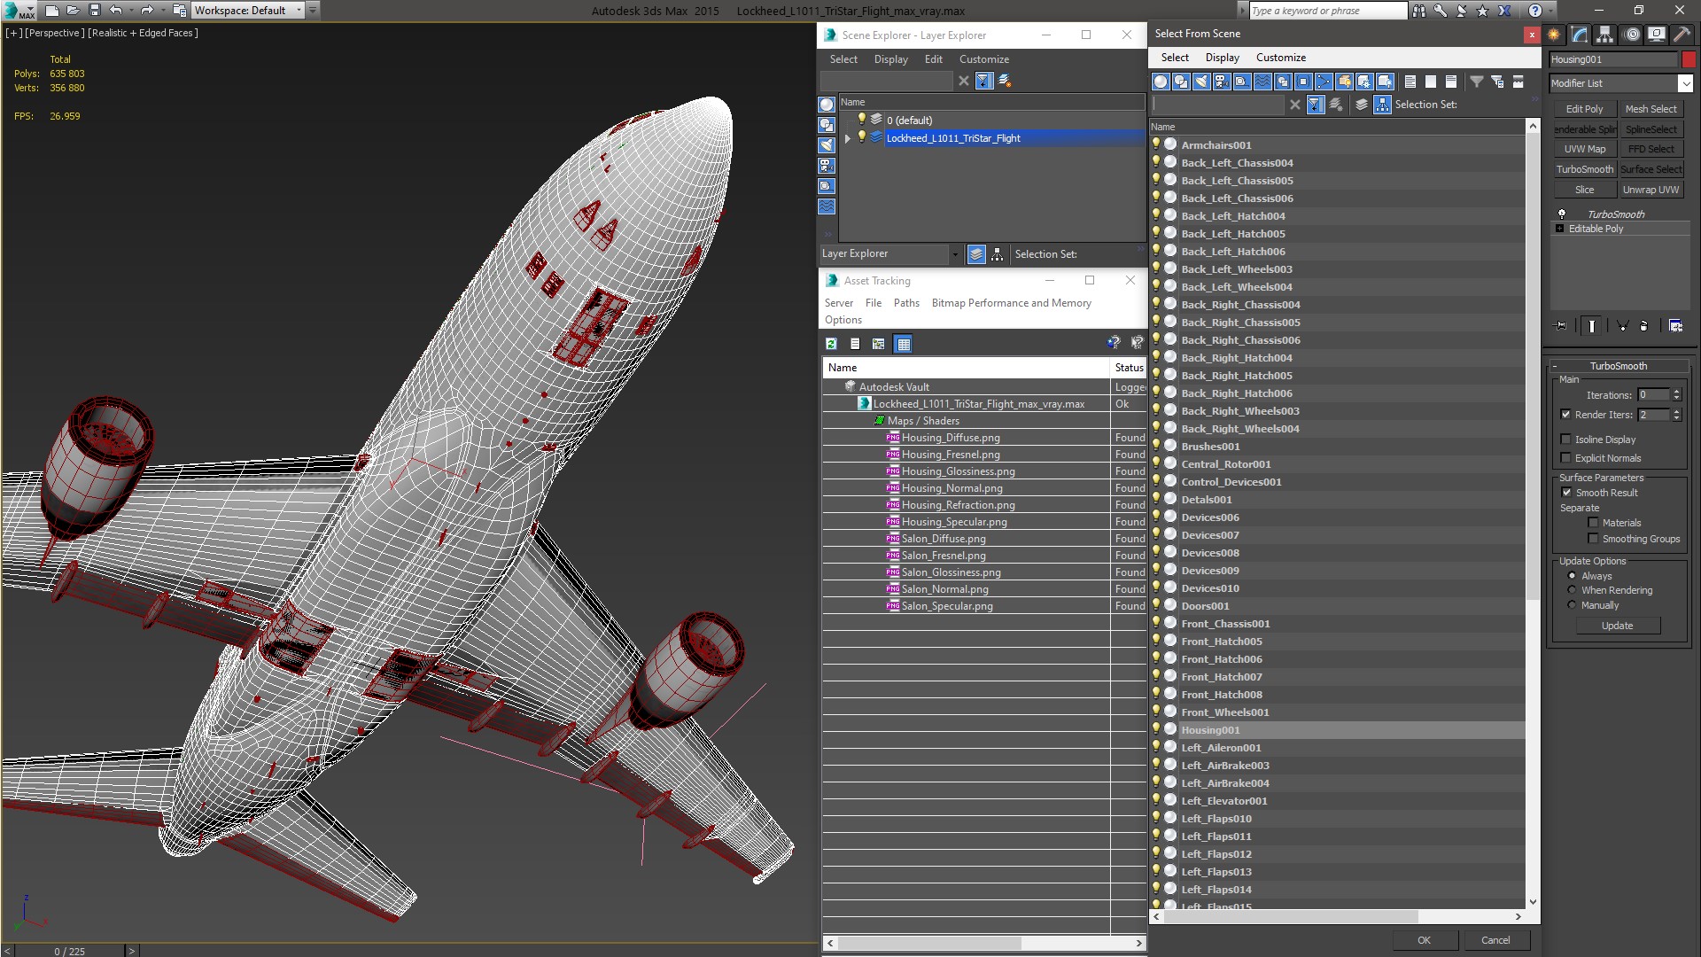Switch Asset Tracking to tree view
The height and width of the screenshot is (957, 1701).
click(878, 344)
